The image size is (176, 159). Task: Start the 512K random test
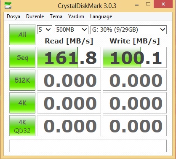click(22, 80)
